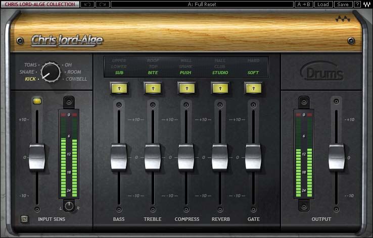Click the Output fader handle
The image size is (373, 238).
337,157
